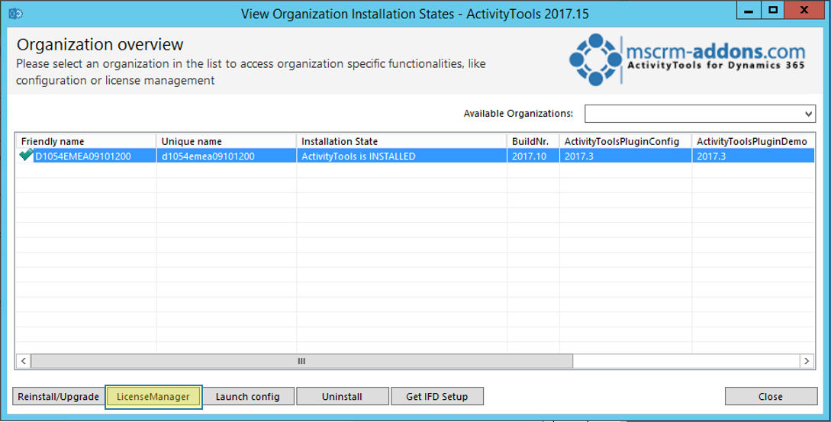Select unique name cell d1054emea09101200
This screenshot has width=831, height=422.
click(227, 156)
